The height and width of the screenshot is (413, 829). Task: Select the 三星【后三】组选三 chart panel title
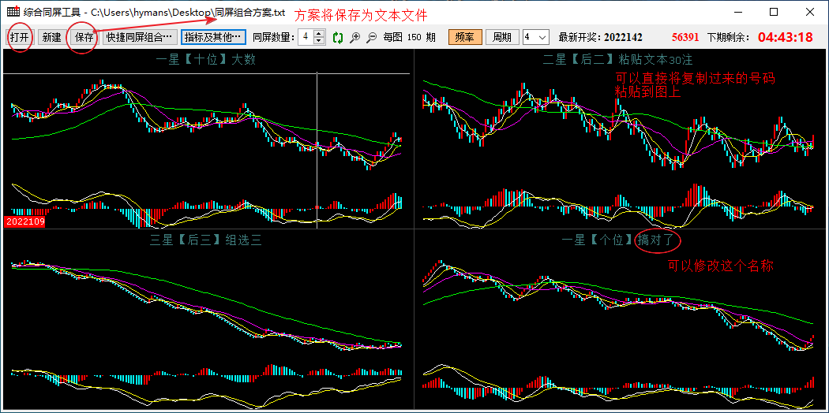206,240
